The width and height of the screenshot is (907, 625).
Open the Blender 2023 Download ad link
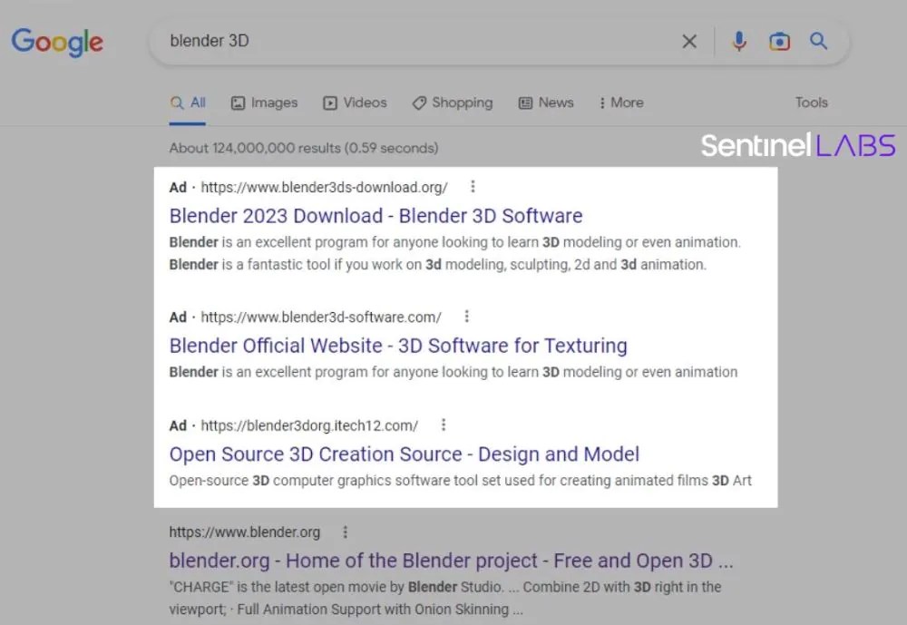point(375,216)
